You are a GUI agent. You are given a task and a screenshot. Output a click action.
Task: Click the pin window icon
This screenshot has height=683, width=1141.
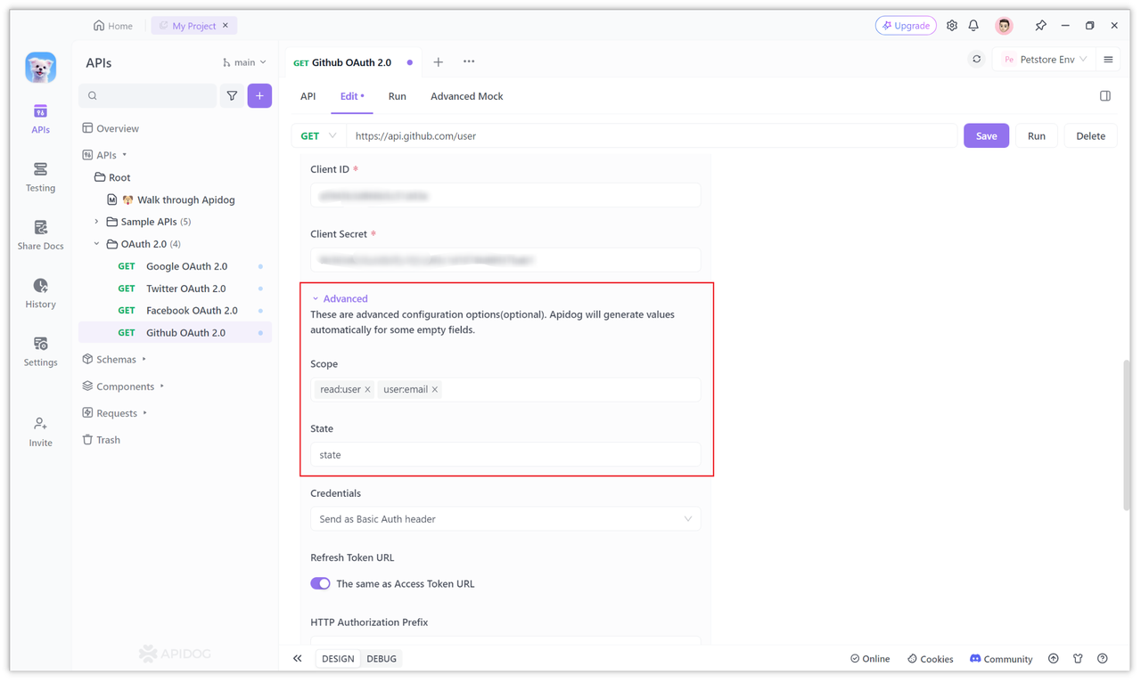pyautogui.click(x=1039, y=26)
